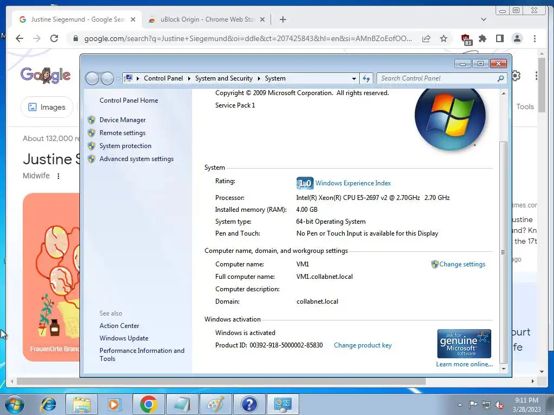
Task: Click the Google doodle logo
Action: point(45,75)
